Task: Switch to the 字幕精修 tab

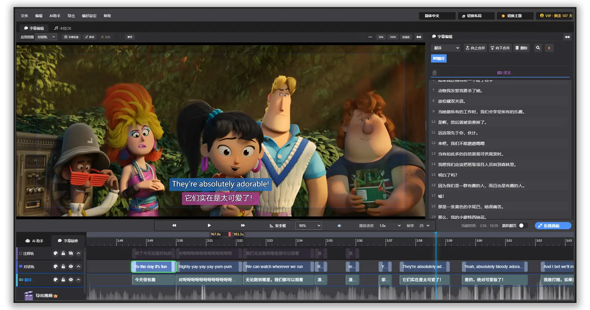Action: [68, 241]
